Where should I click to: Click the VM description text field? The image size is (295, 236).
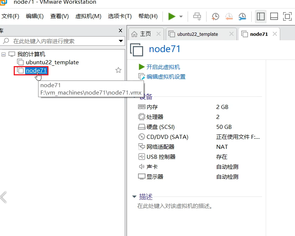[x=175, y=206]
